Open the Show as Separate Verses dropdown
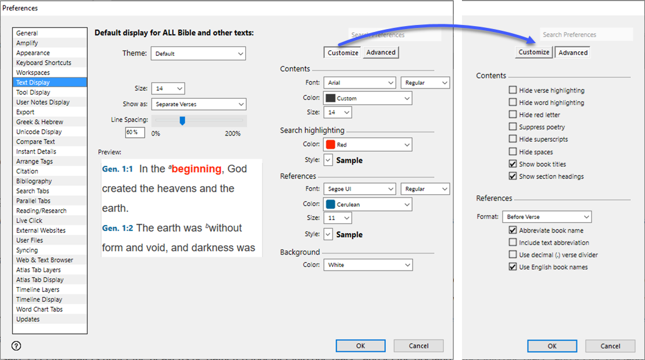Image resolution: width=645 pixels, height=360 pixels. point(198,104)
